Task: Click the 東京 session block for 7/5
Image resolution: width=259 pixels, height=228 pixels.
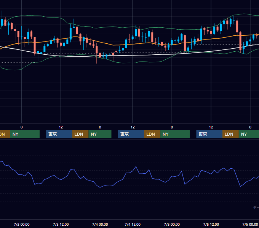Action: tap(209, 134)
